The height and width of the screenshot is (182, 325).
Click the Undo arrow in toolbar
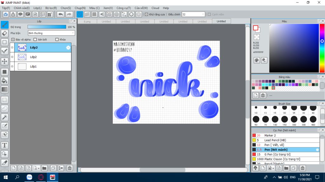pyautogui.click(x=61, y=14)
